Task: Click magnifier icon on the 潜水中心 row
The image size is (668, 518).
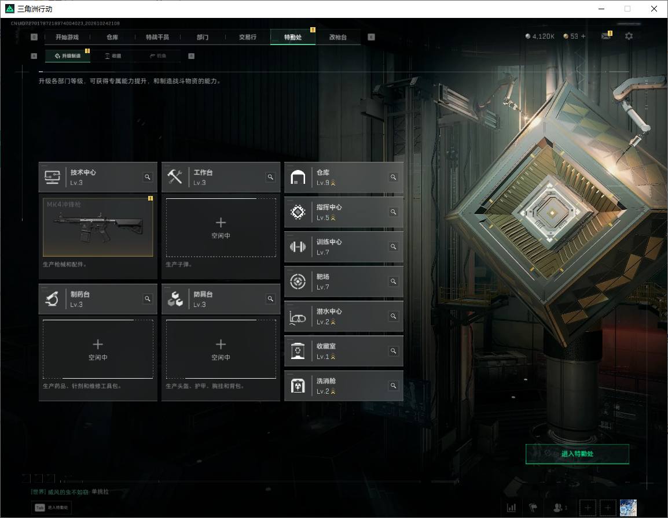Action: pos(393,316)
